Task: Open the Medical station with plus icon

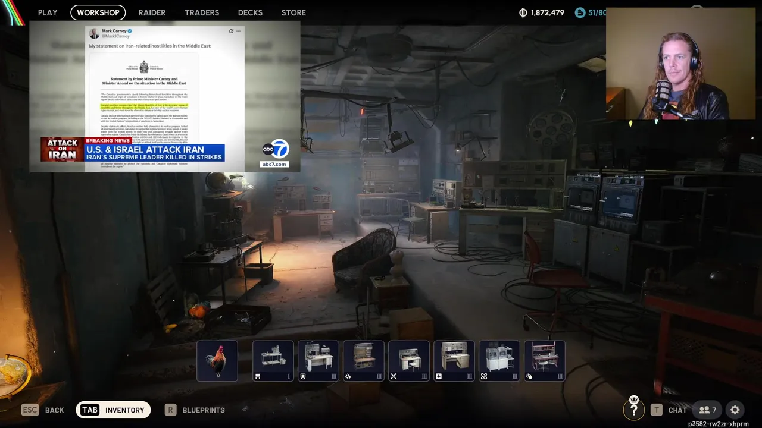Action: tap(454, 361)
